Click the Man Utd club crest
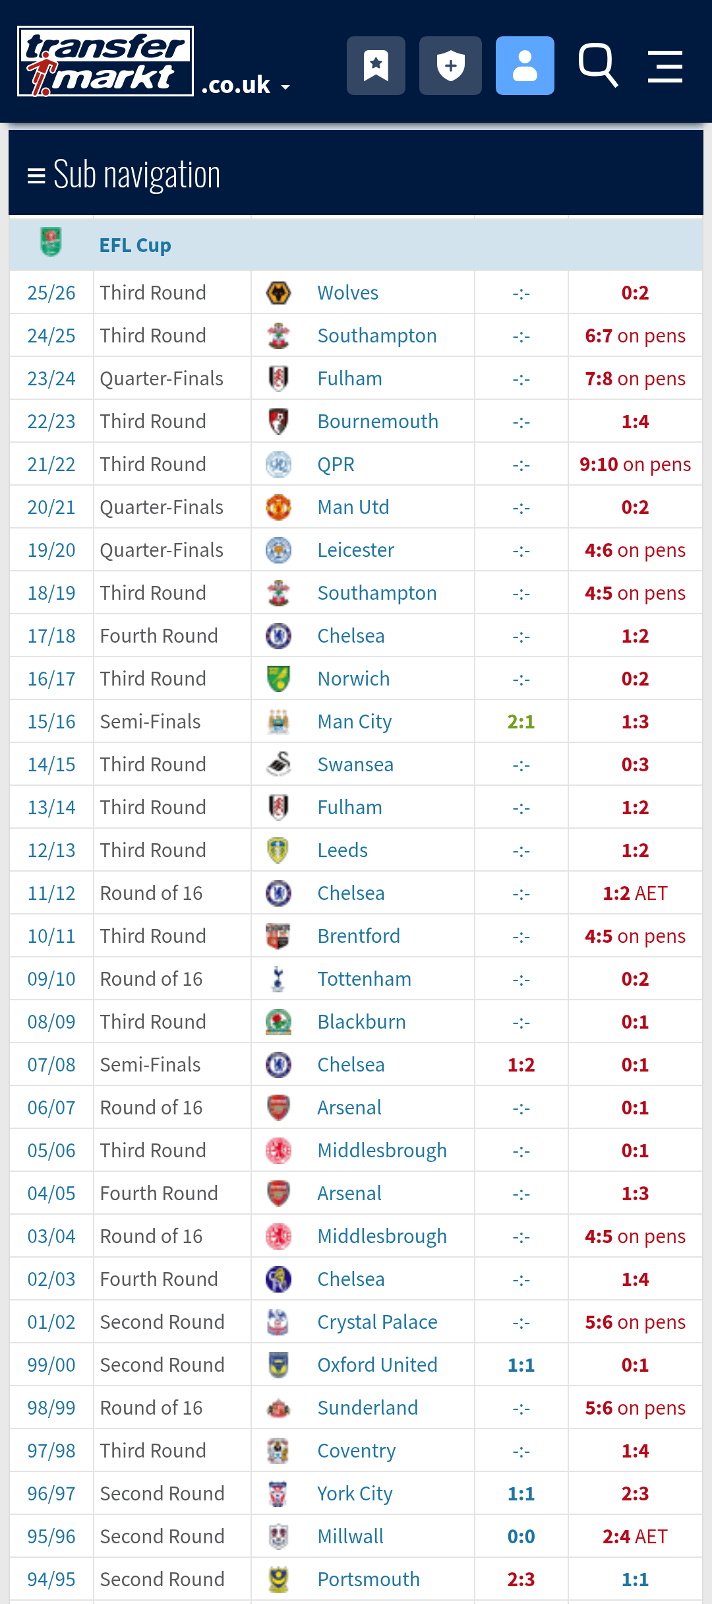The height and width of the screenshot is (1604, 712). click(278, 507)
